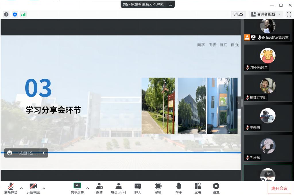Open the screen-viewing banner options menu
The width and height of the screenshot is (294, 195).
[171, 4]
